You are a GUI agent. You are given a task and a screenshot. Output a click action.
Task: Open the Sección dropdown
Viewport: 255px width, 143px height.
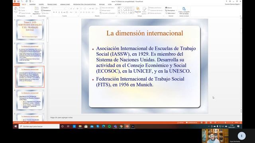tap(45, 13)
